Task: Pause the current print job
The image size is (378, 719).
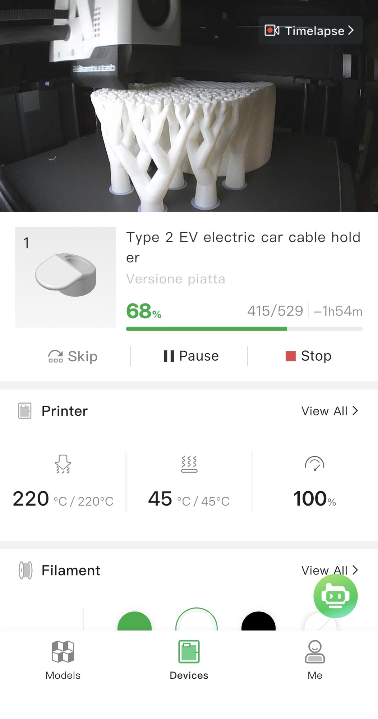Action: pos(191,356)
